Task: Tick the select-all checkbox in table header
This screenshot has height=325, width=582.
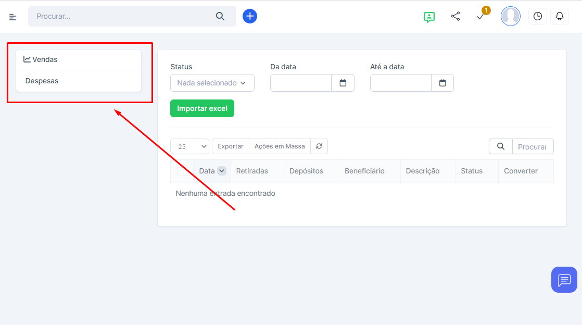Action: 182,171
